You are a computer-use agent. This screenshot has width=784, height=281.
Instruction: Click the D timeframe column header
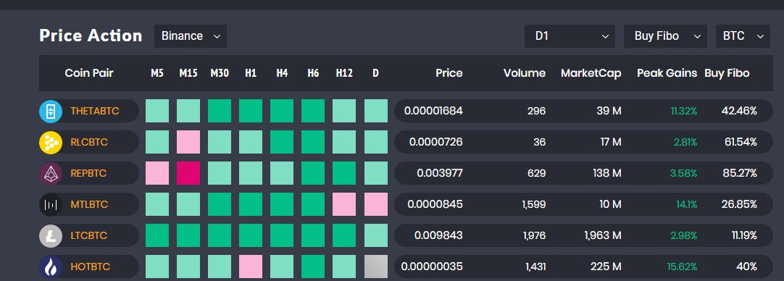(x=375, y=73)
